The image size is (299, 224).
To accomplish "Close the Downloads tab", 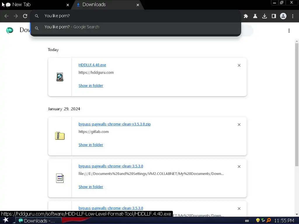I will [138, 5].
